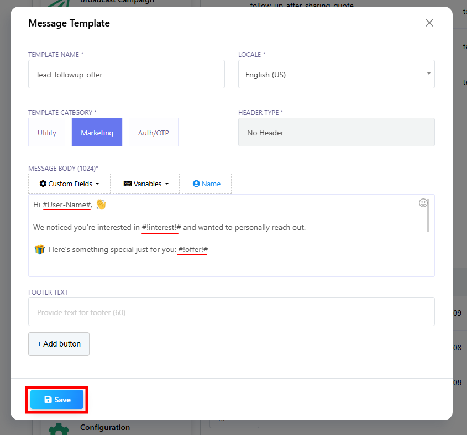Viewport: 467px width, 435px height.
Task: Click the Footer Text input field
Action: 231,312
